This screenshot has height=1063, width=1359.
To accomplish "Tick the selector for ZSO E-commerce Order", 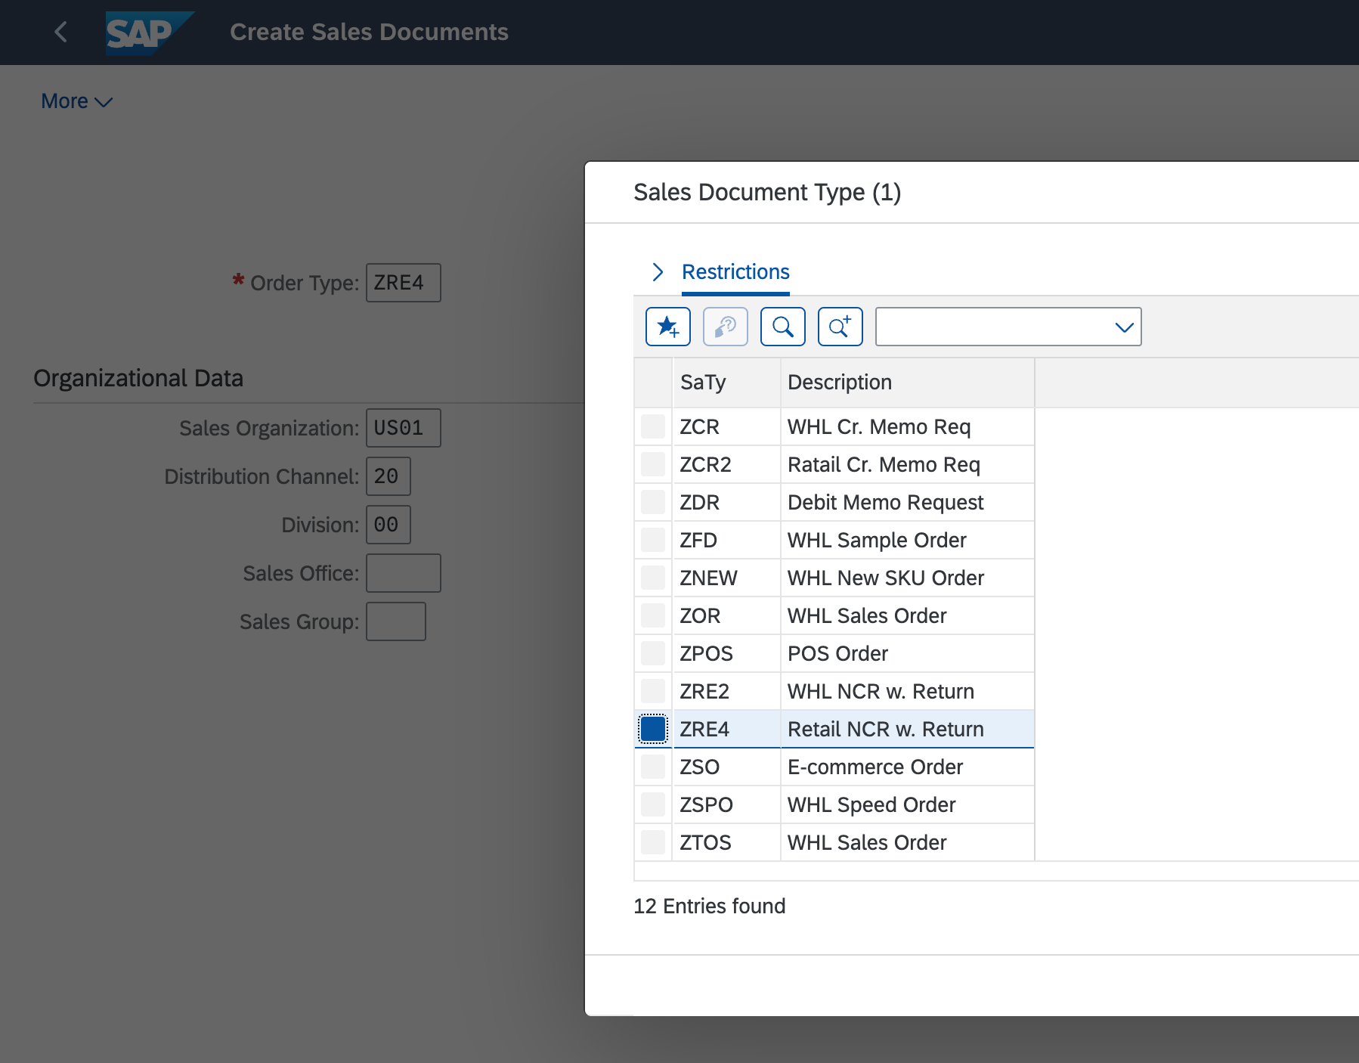I will point(653,767).
